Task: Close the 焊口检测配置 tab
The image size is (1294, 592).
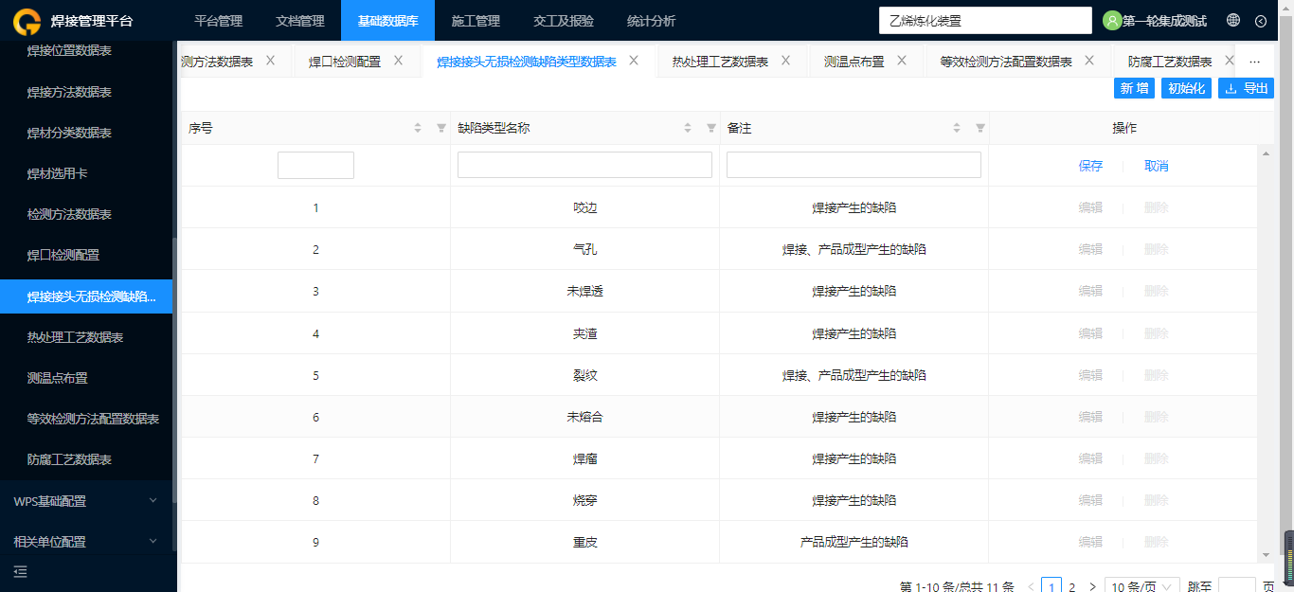Action: point(399,61)
